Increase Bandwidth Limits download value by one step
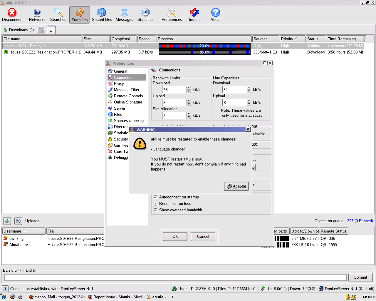Screen dimensions: 376x301 click(189, 88)
